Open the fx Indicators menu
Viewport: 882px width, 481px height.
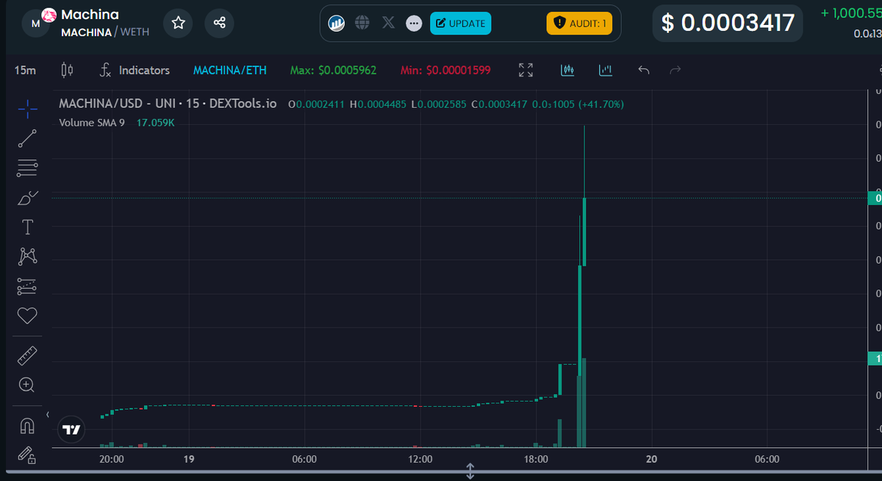point(135,70)
